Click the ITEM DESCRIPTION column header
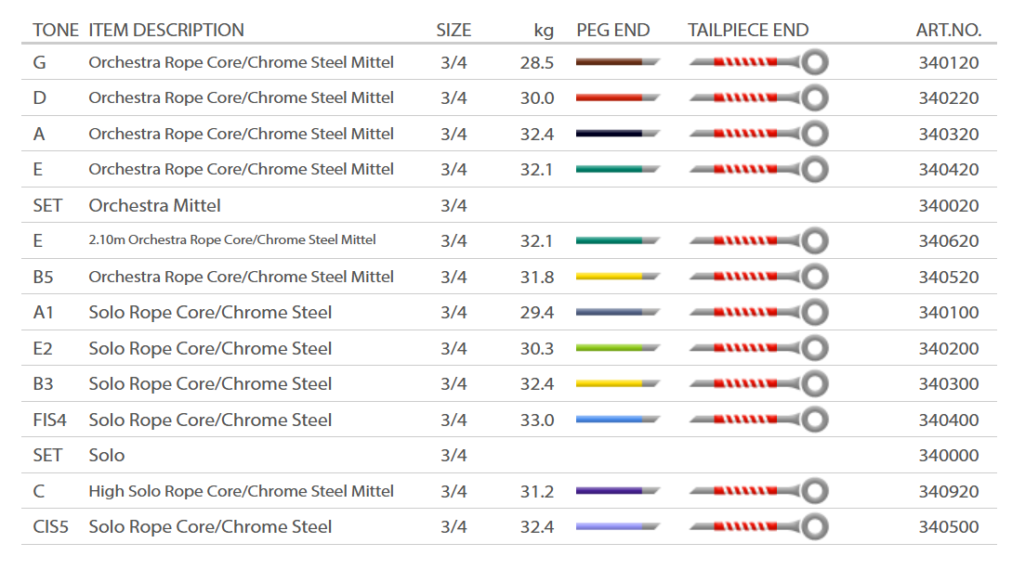This screenshot has height=569, width=1012. pos(166,30)
